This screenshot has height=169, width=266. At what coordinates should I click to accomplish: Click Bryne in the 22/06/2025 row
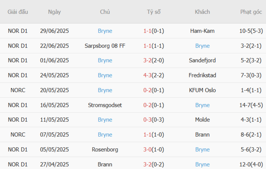click(202, 46)
